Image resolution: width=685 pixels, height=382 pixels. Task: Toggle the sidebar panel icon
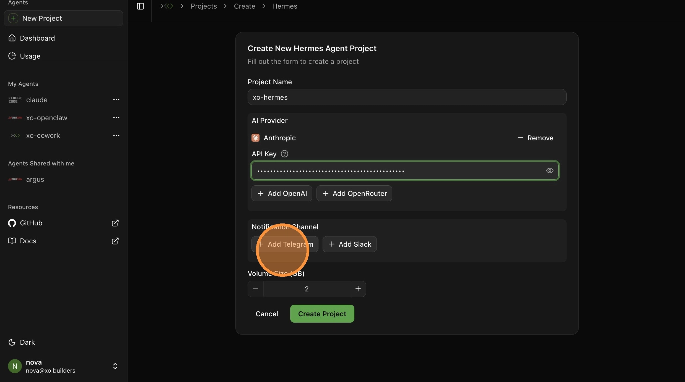pos(140,6)
